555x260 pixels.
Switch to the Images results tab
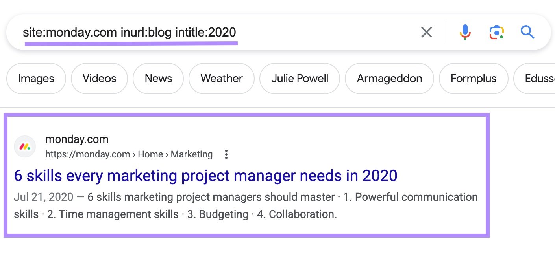[36, 78]
